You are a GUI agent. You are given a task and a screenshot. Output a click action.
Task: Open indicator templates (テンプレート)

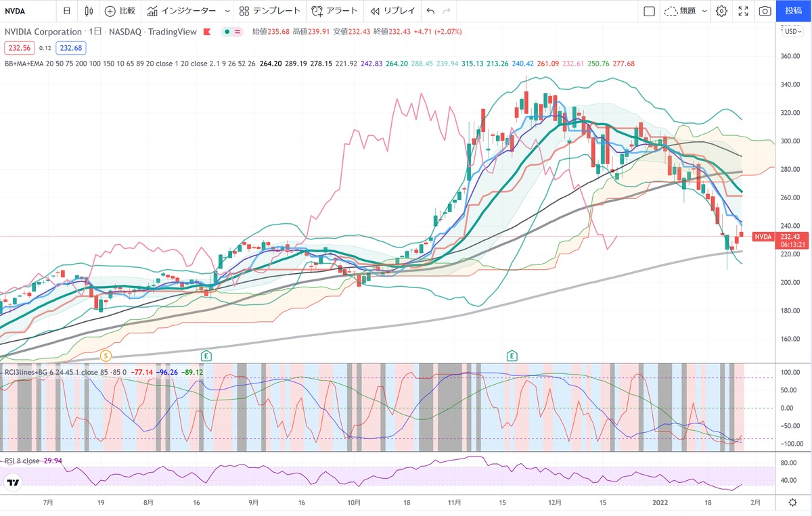click(x=270, y=11)
